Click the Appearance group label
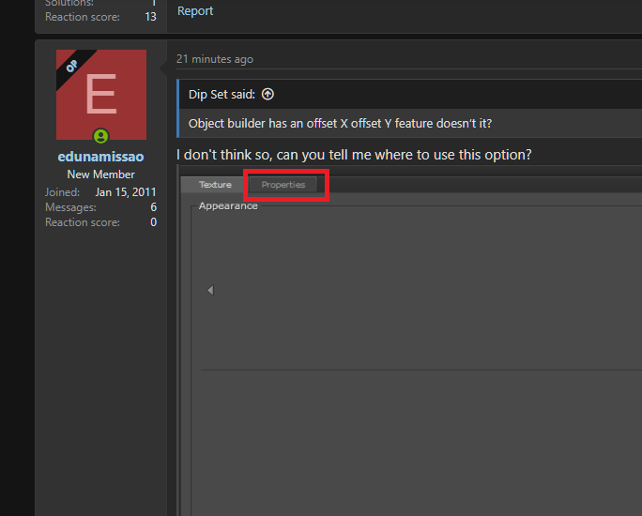The image size is (642, 516). tap(228, 205)
